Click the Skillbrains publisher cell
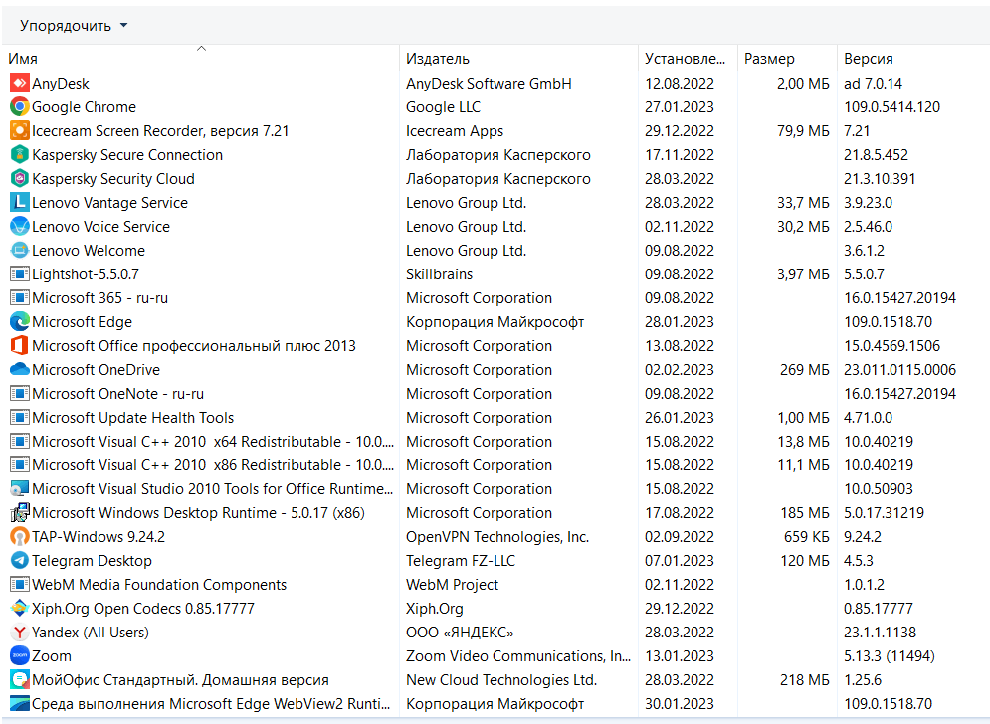This screenshot has width=990, height=724. (x=440, y=273)
